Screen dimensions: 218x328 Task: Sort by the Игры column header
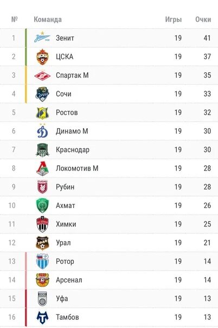174,20
